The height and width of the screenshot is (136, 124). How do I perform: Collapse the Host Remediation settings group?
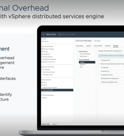[x=78, y=60]
